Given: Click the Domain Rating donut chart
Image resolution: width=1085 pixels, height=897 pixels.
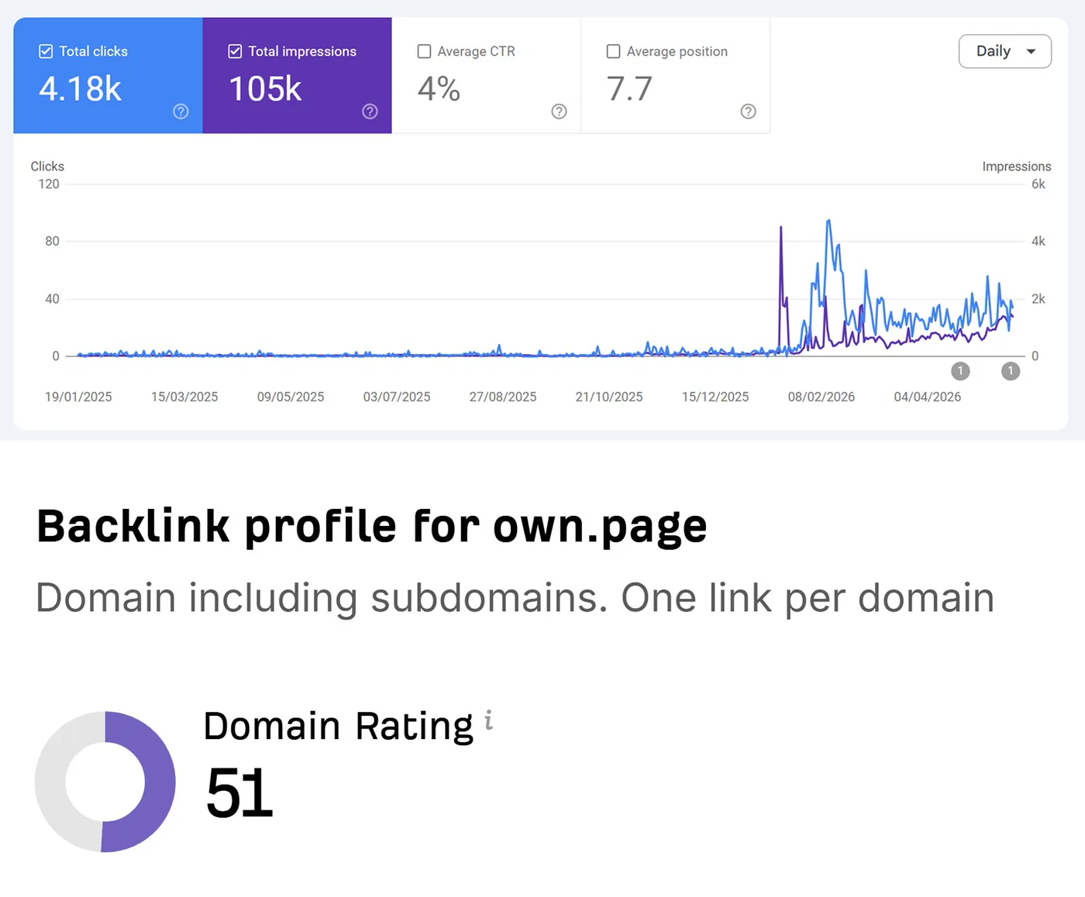Looking at the screenshot, I should [x=105, y=782].
